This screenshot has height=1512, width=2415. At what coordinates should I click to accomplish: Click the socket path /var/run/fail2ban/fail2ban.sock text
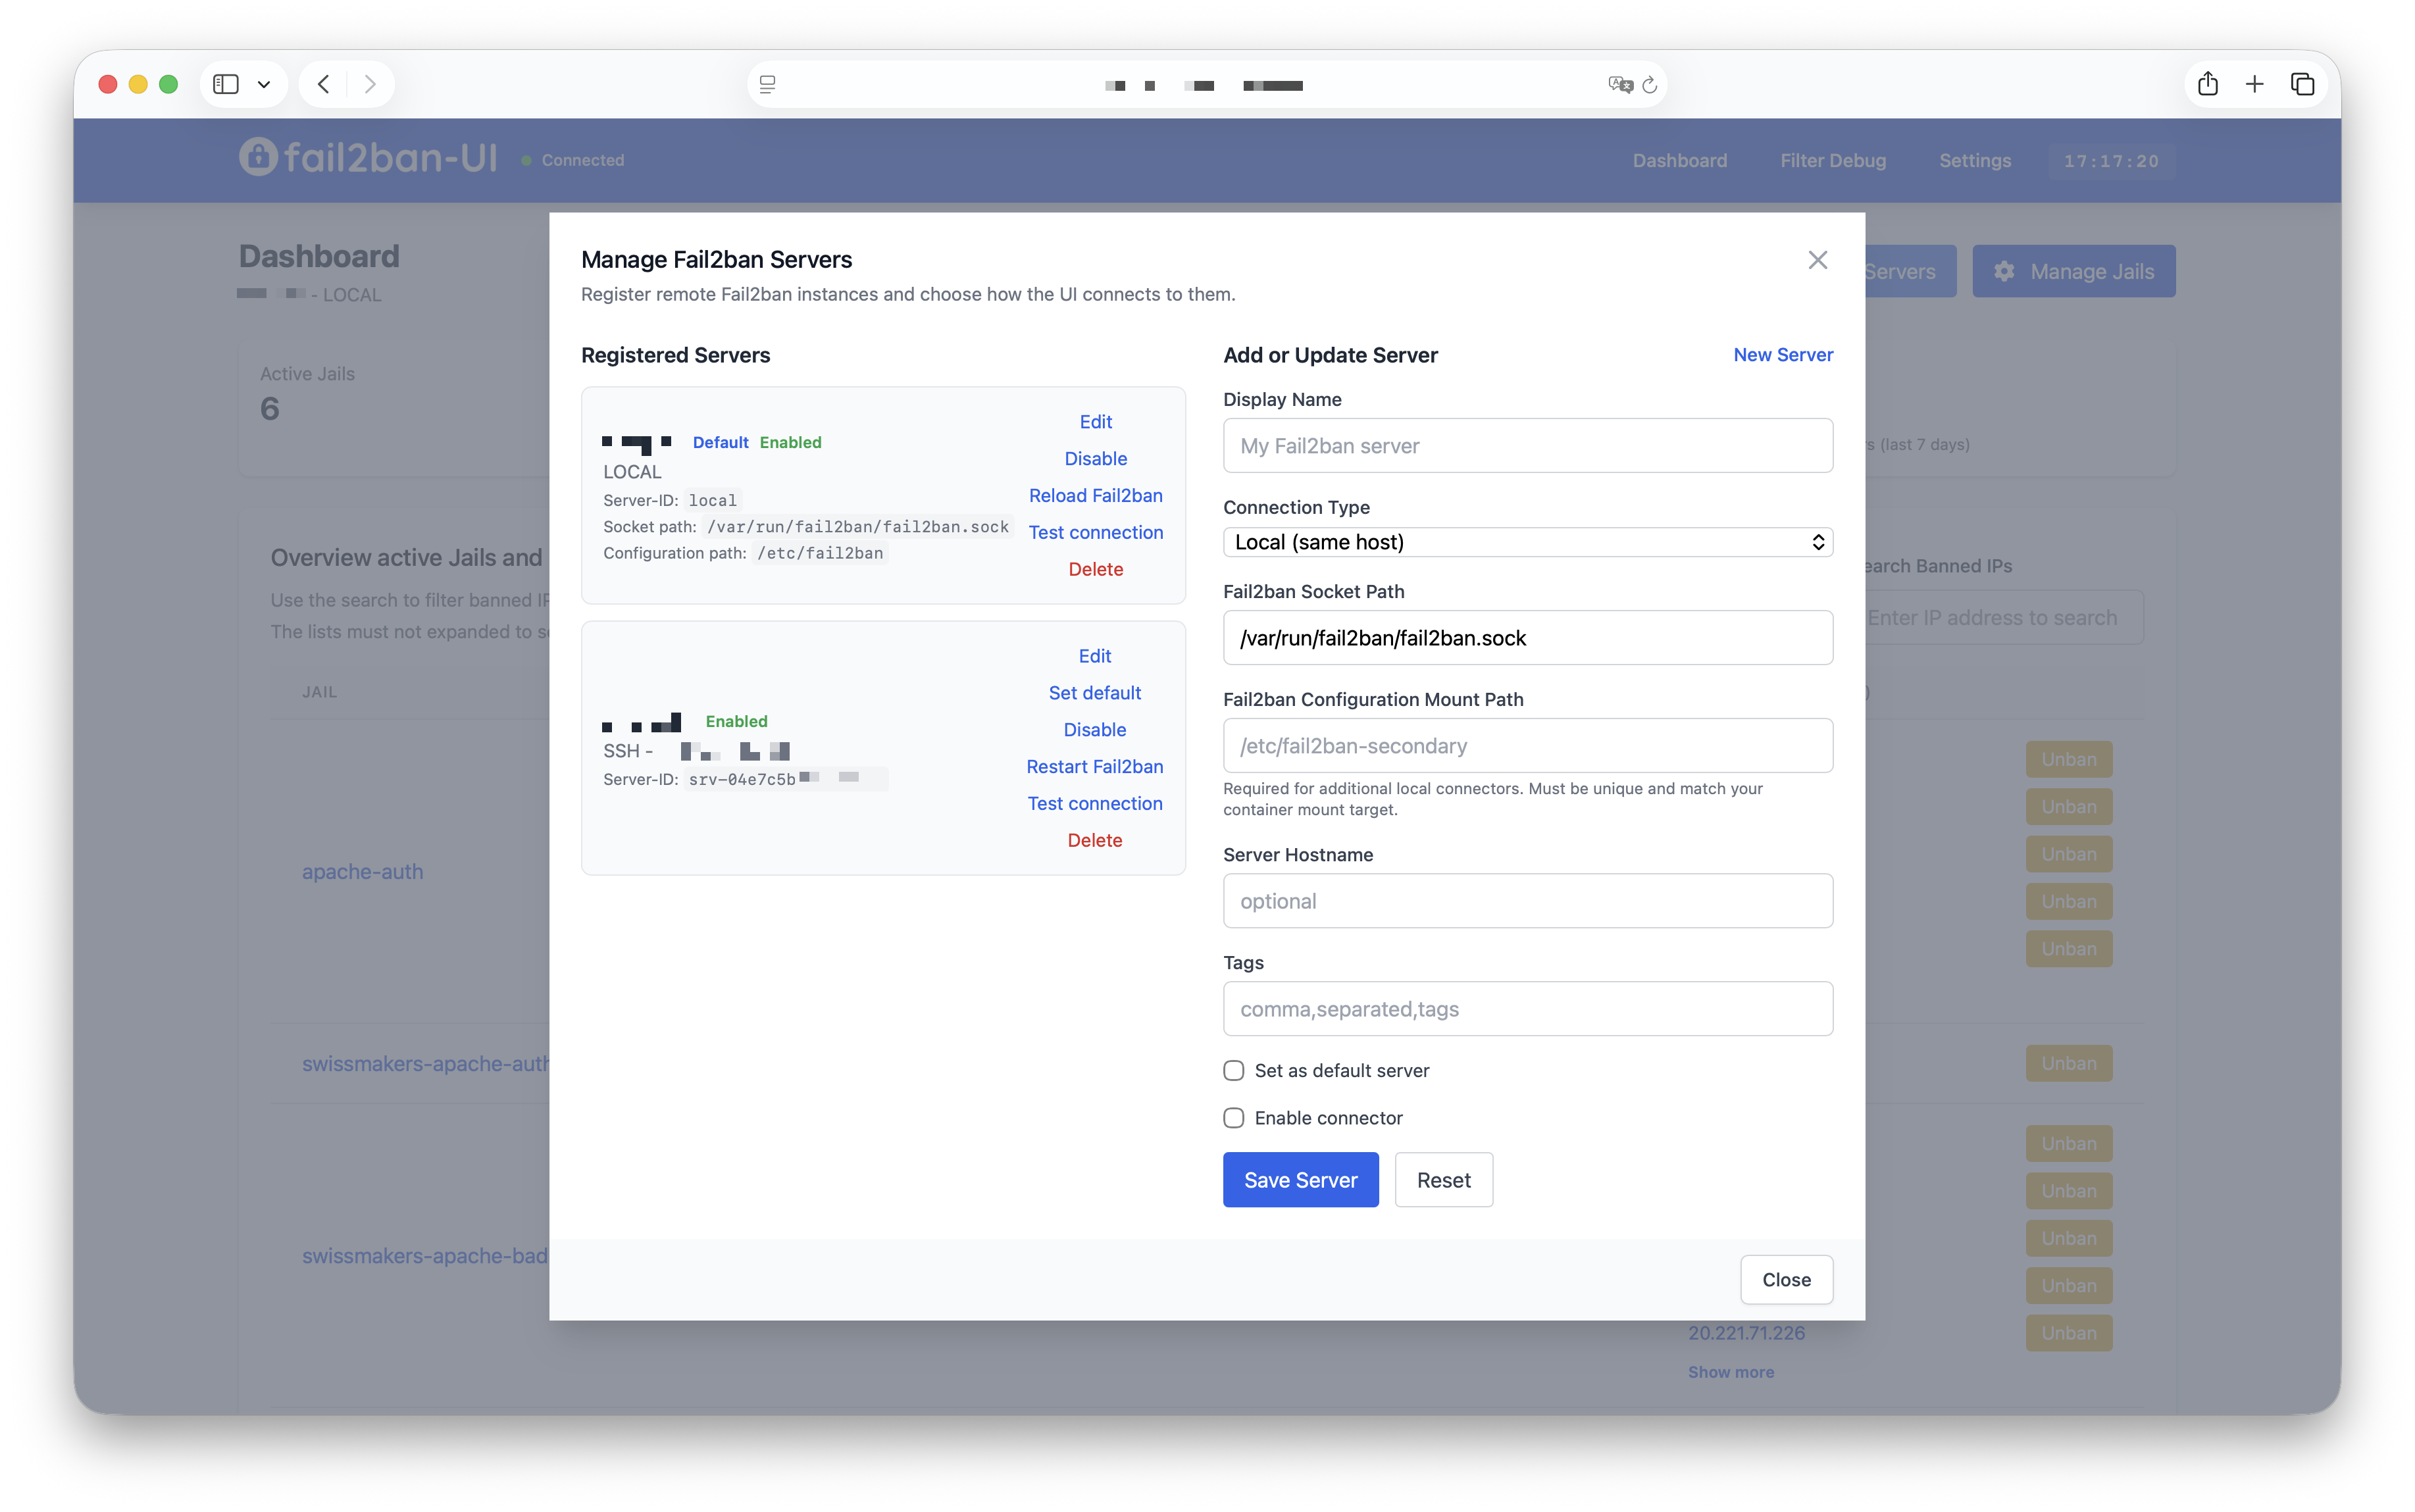[858, 527]
